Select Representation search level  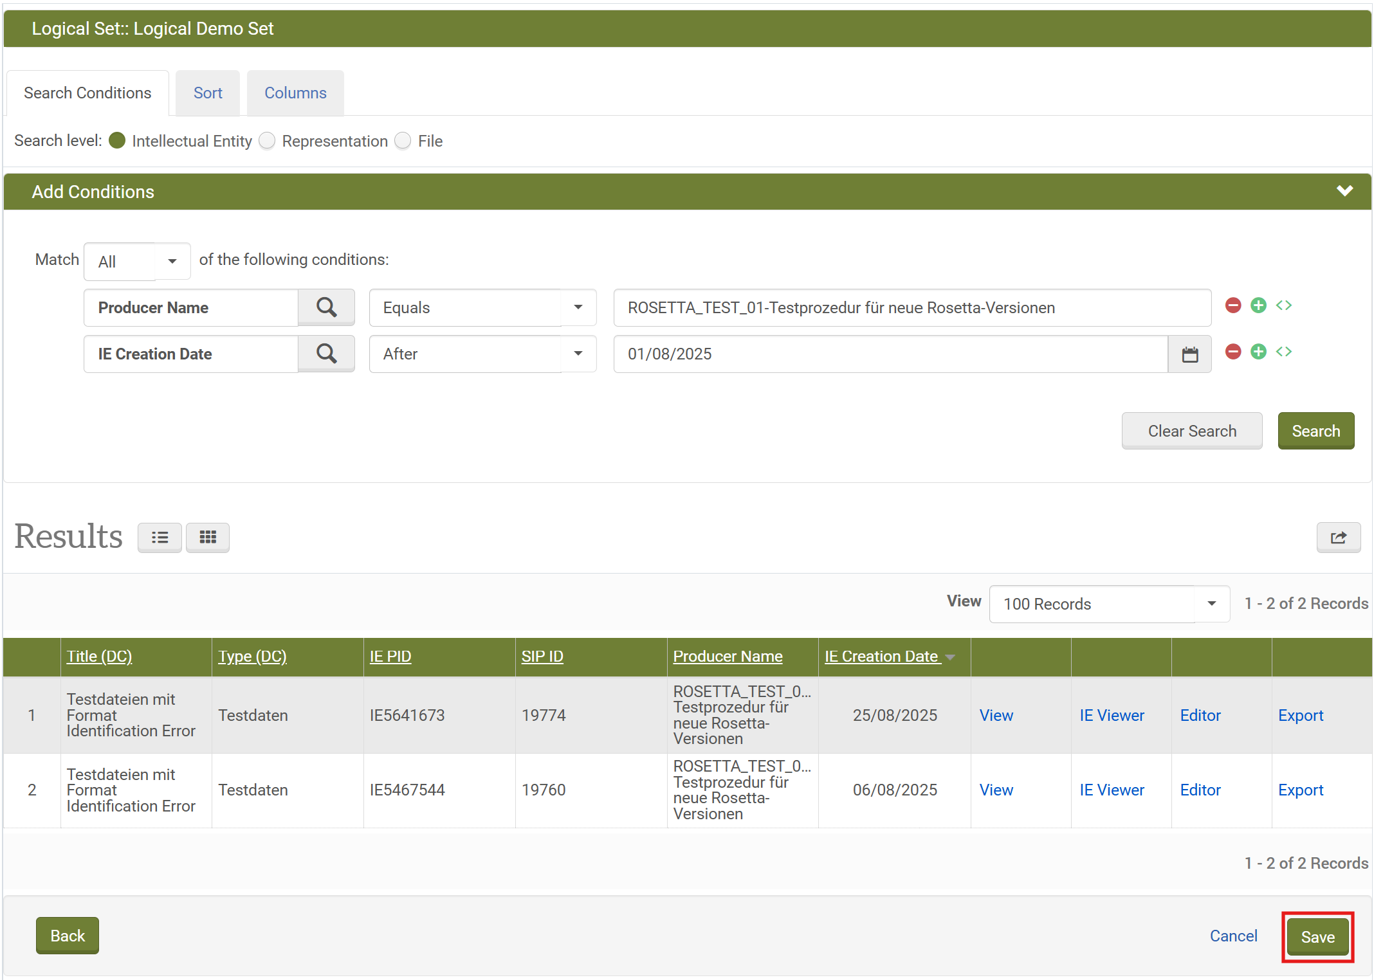(267, 141)
